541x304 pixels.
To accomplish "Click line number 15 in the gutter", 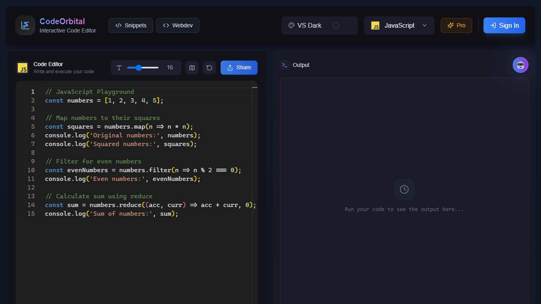I will pyautogui.click(x=31, y=214).
